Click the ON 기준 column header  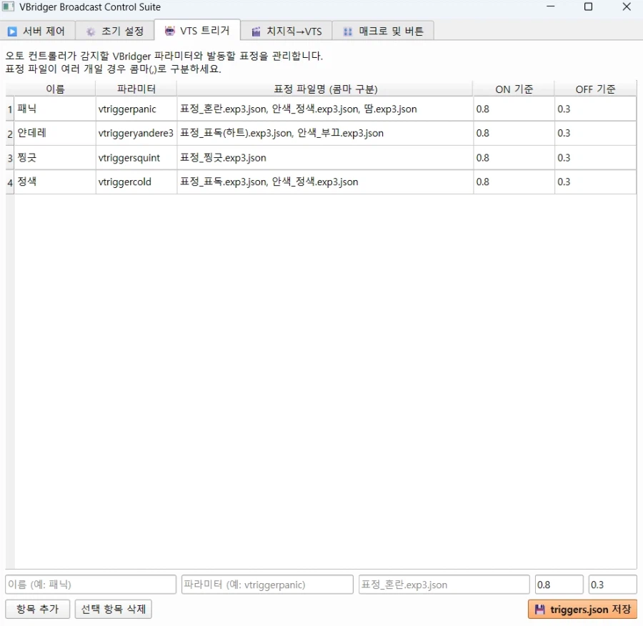pos(513,88)
